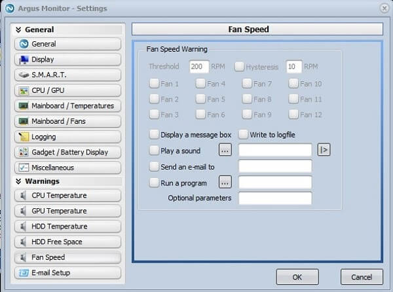This screenshot has width=393, height=292.
Task: Open the E-mail Setup page
Action: click(x=67, y=273)
